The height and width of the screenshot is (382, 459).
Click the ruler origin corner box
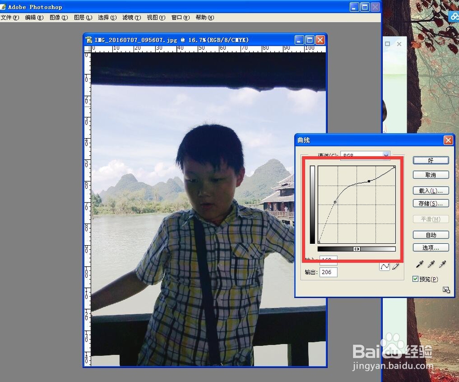88,49
